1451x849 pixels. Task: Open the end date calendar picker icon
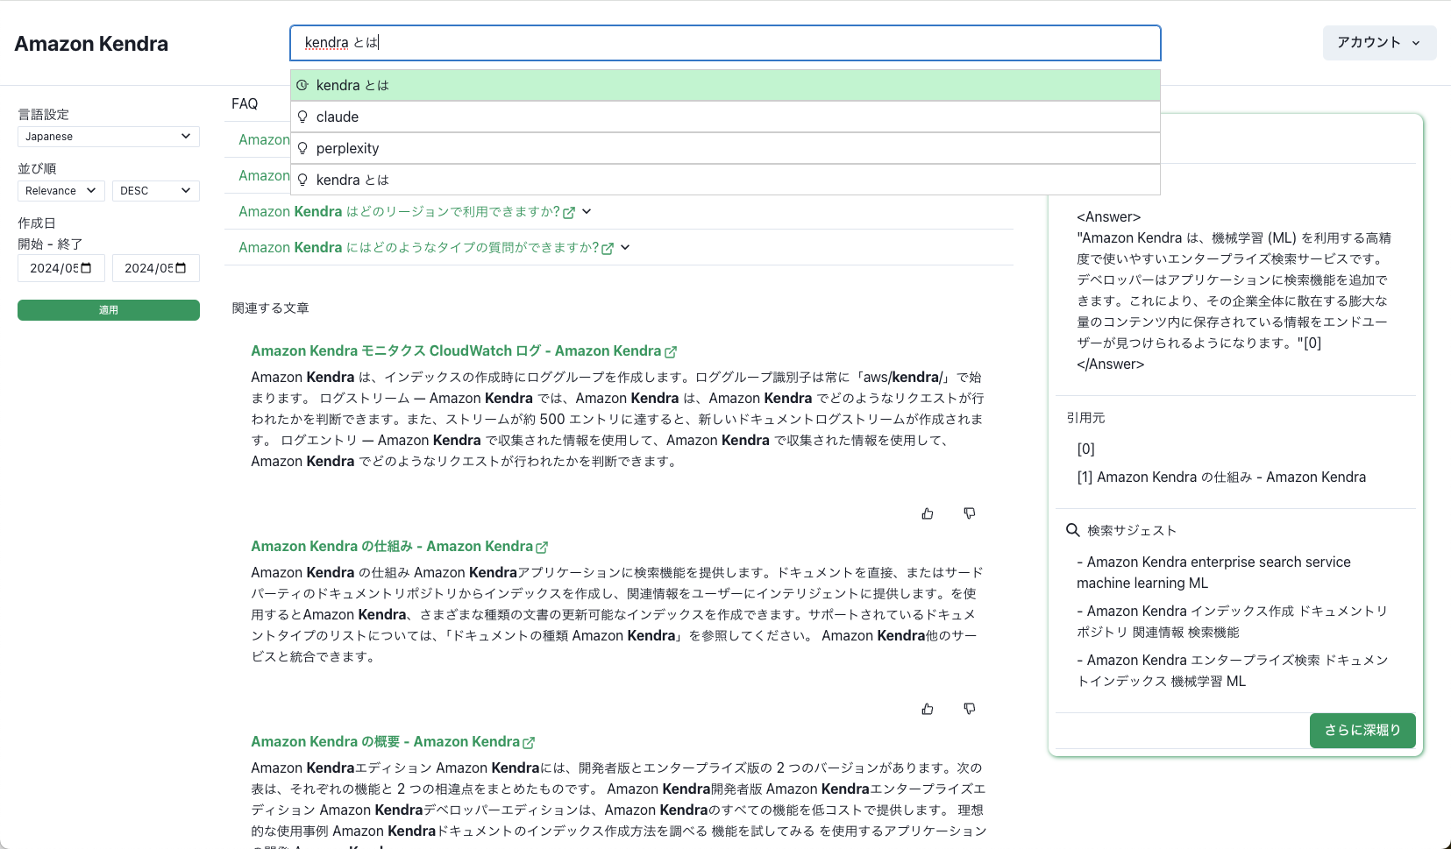(181, 268)
